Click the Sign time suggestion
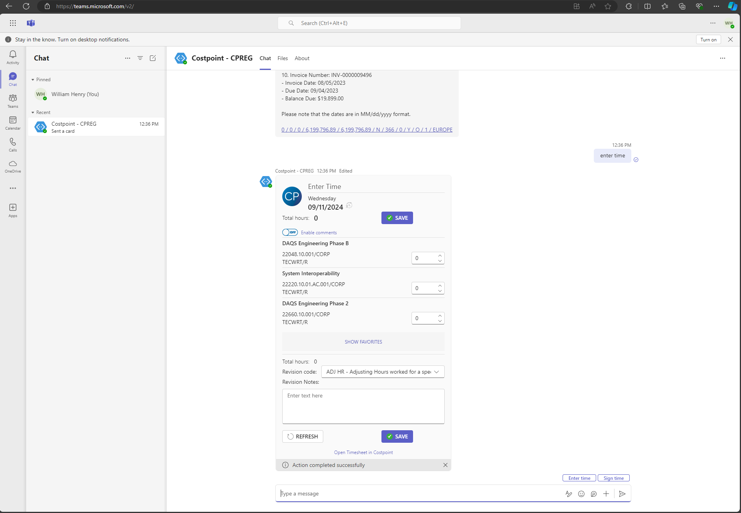Viewport: 741px width, 513px height. click(x=613, y=478)
